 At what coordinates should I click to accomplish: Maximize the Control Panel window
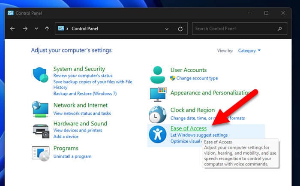266,13
